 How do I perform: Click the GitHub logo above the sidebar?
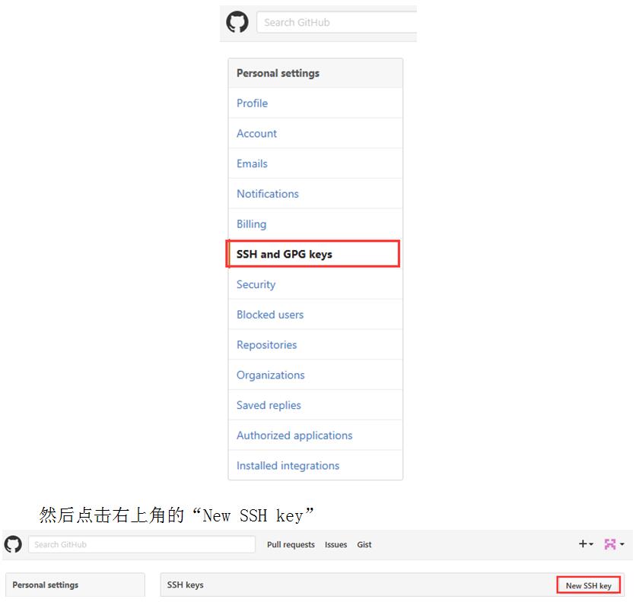click(x=237, y=22)
